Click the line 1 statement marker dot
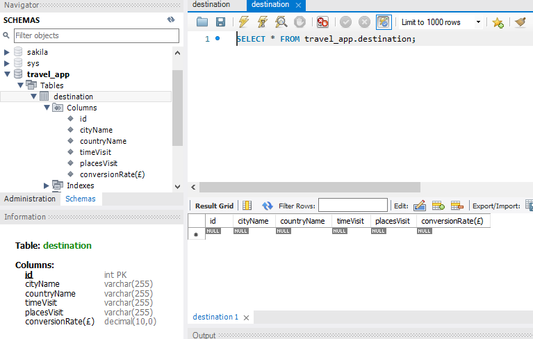Image resolution: width=533 pixels, height=339 pixels. pos(218,38)
